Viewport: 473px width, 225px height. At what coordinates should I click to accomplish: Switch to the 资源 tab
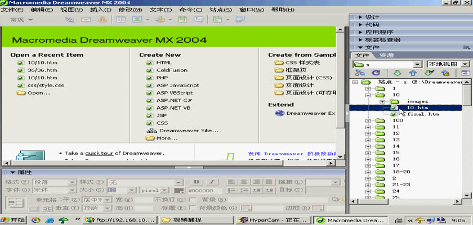pos(386,56)
